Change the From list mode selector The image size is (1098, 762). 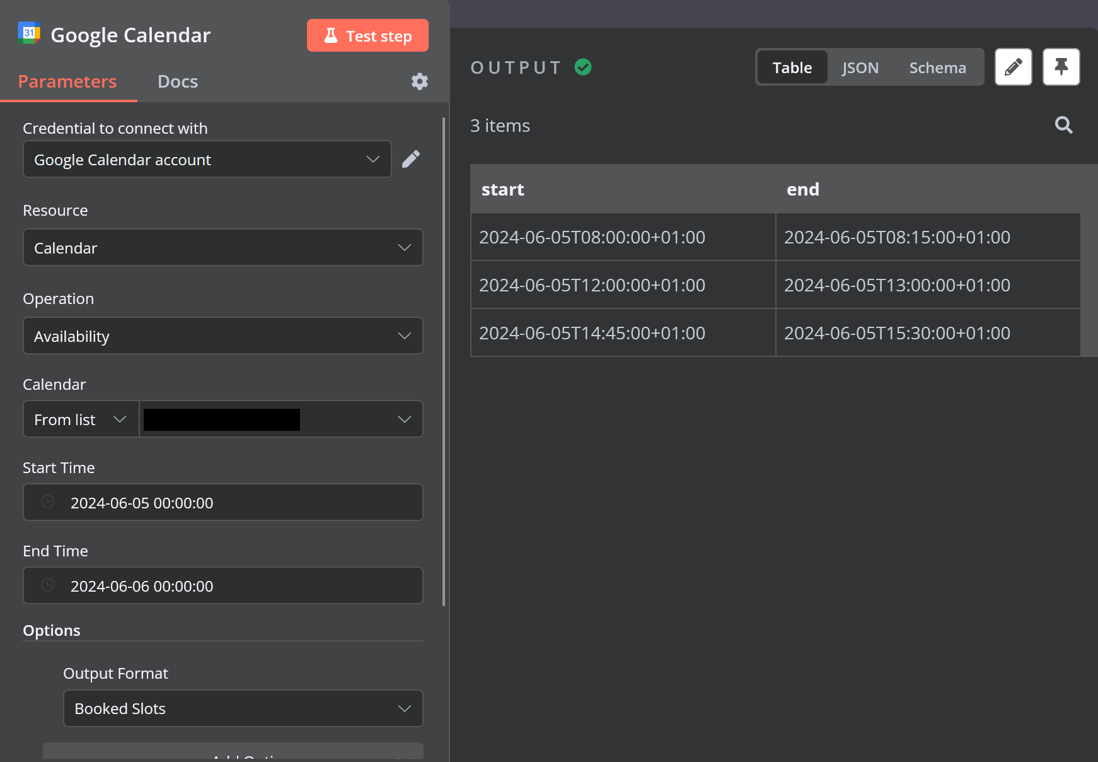81,419
